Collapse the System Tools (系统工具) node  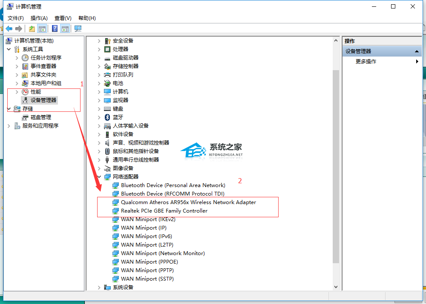pos(9,49)
